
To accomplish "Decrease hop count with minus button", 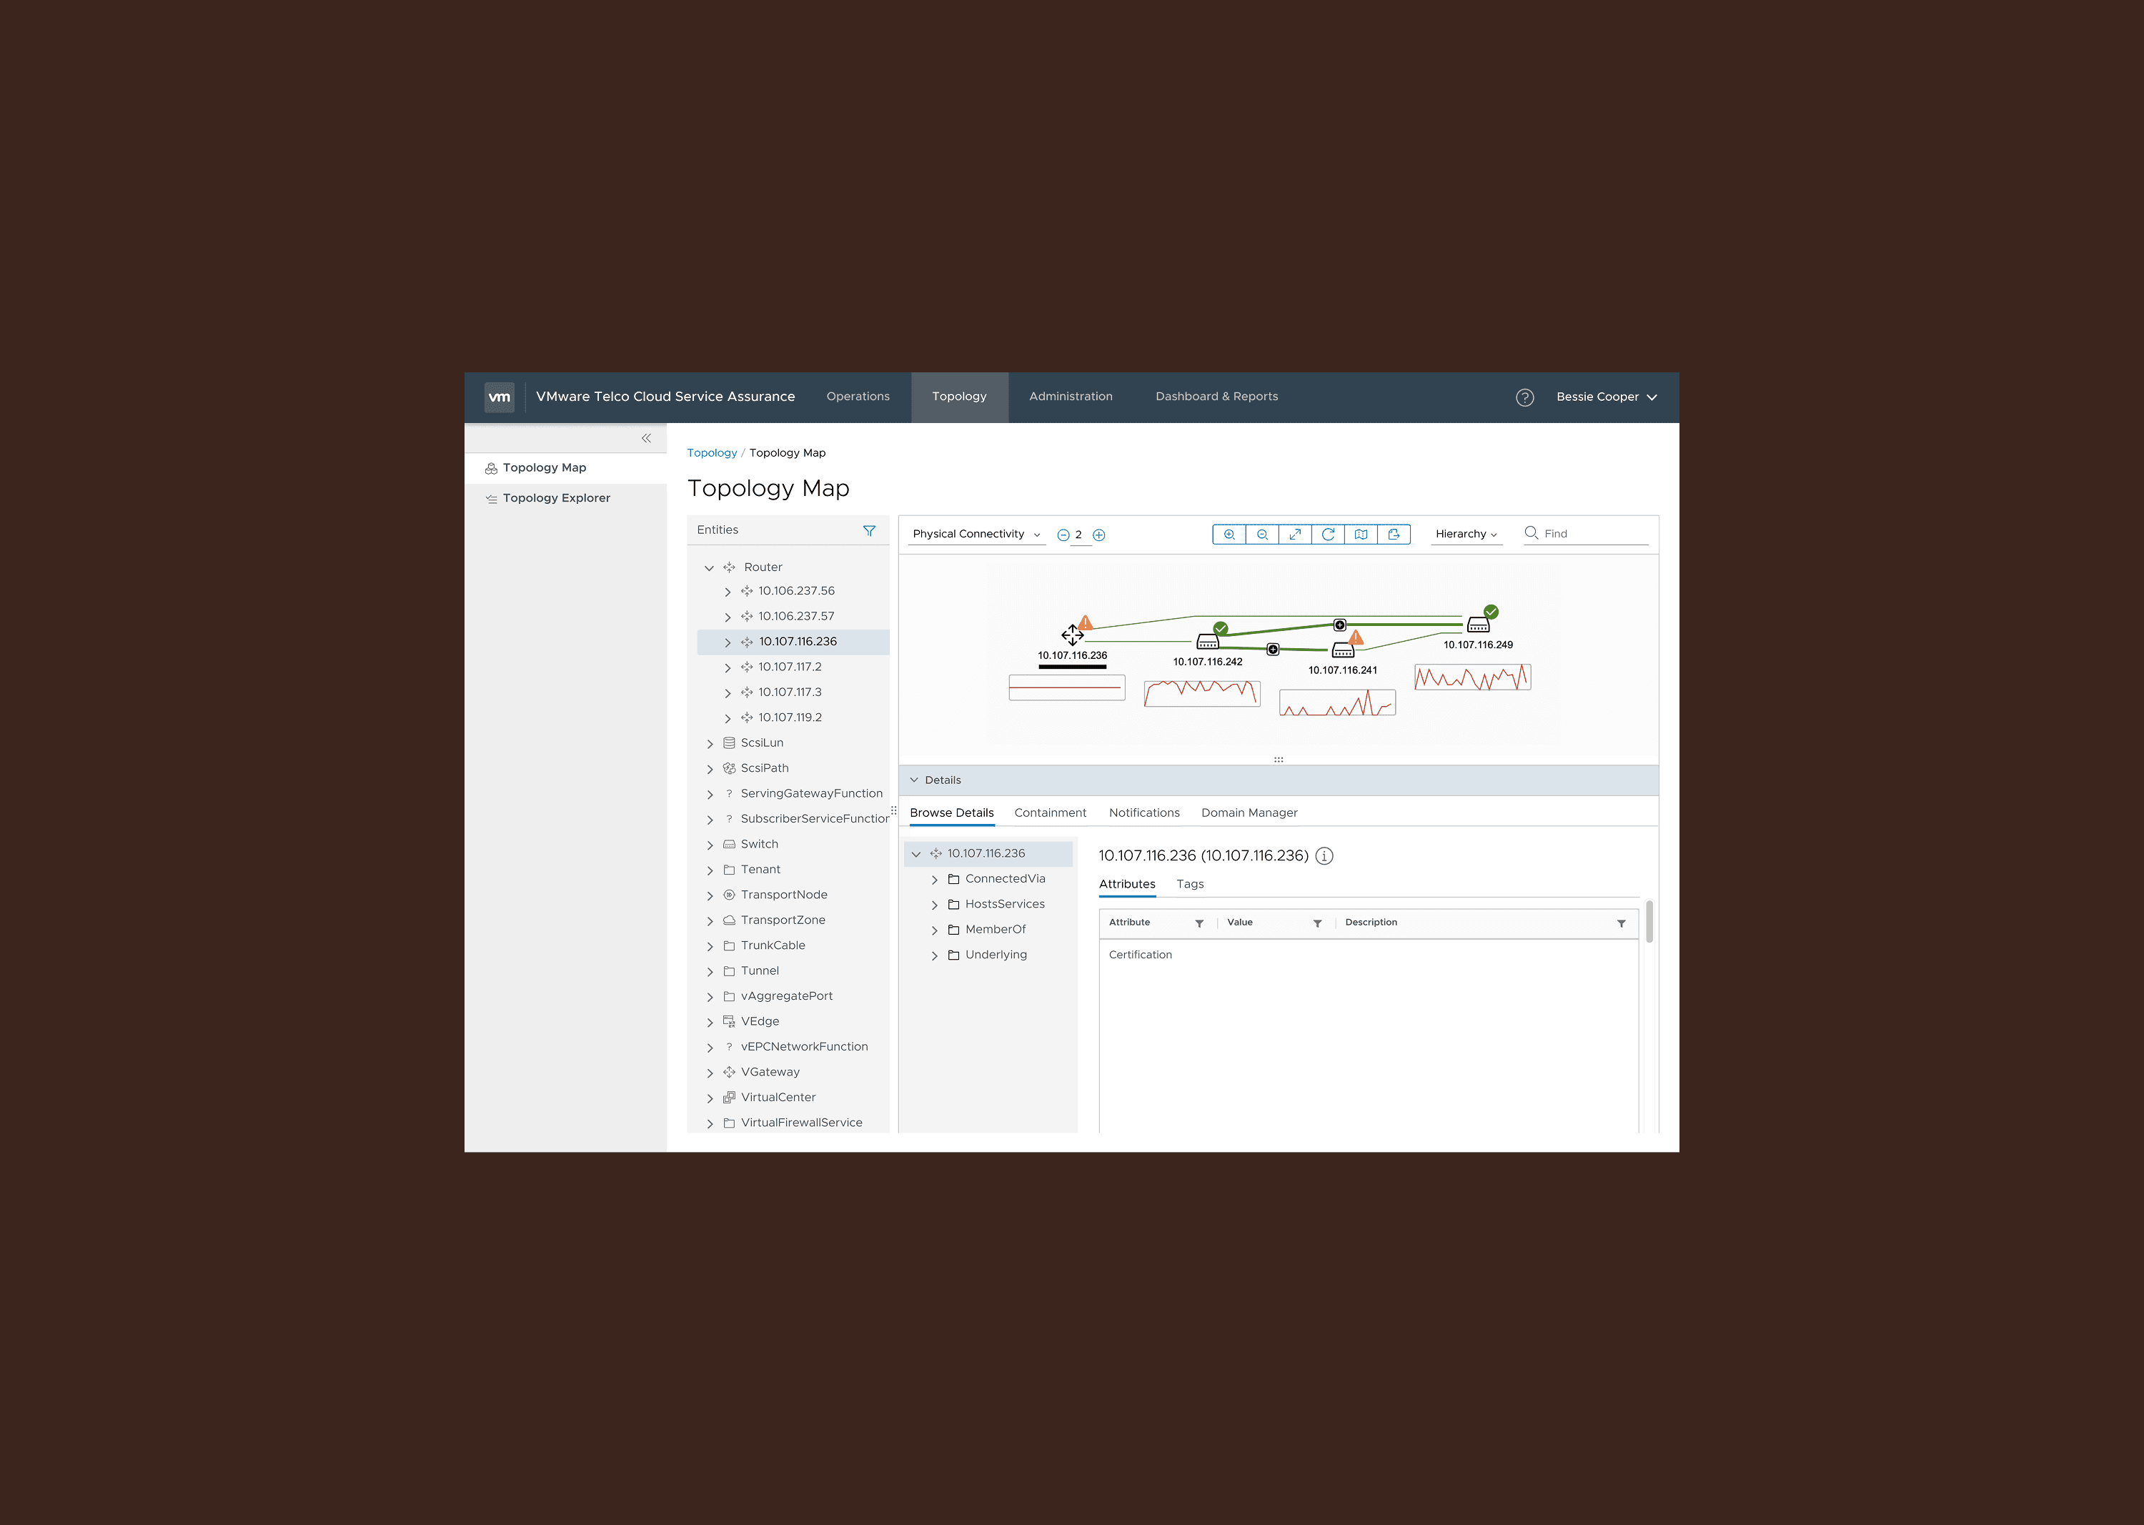I will (1063, 535).
